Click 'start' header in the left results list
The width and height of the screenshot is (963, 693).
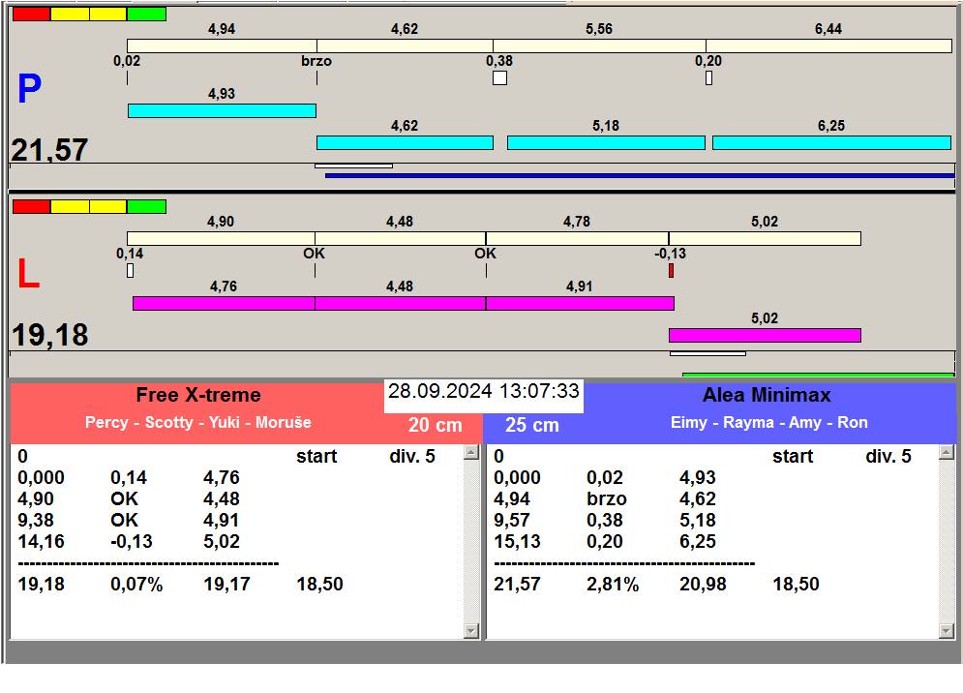click(316, 456)
